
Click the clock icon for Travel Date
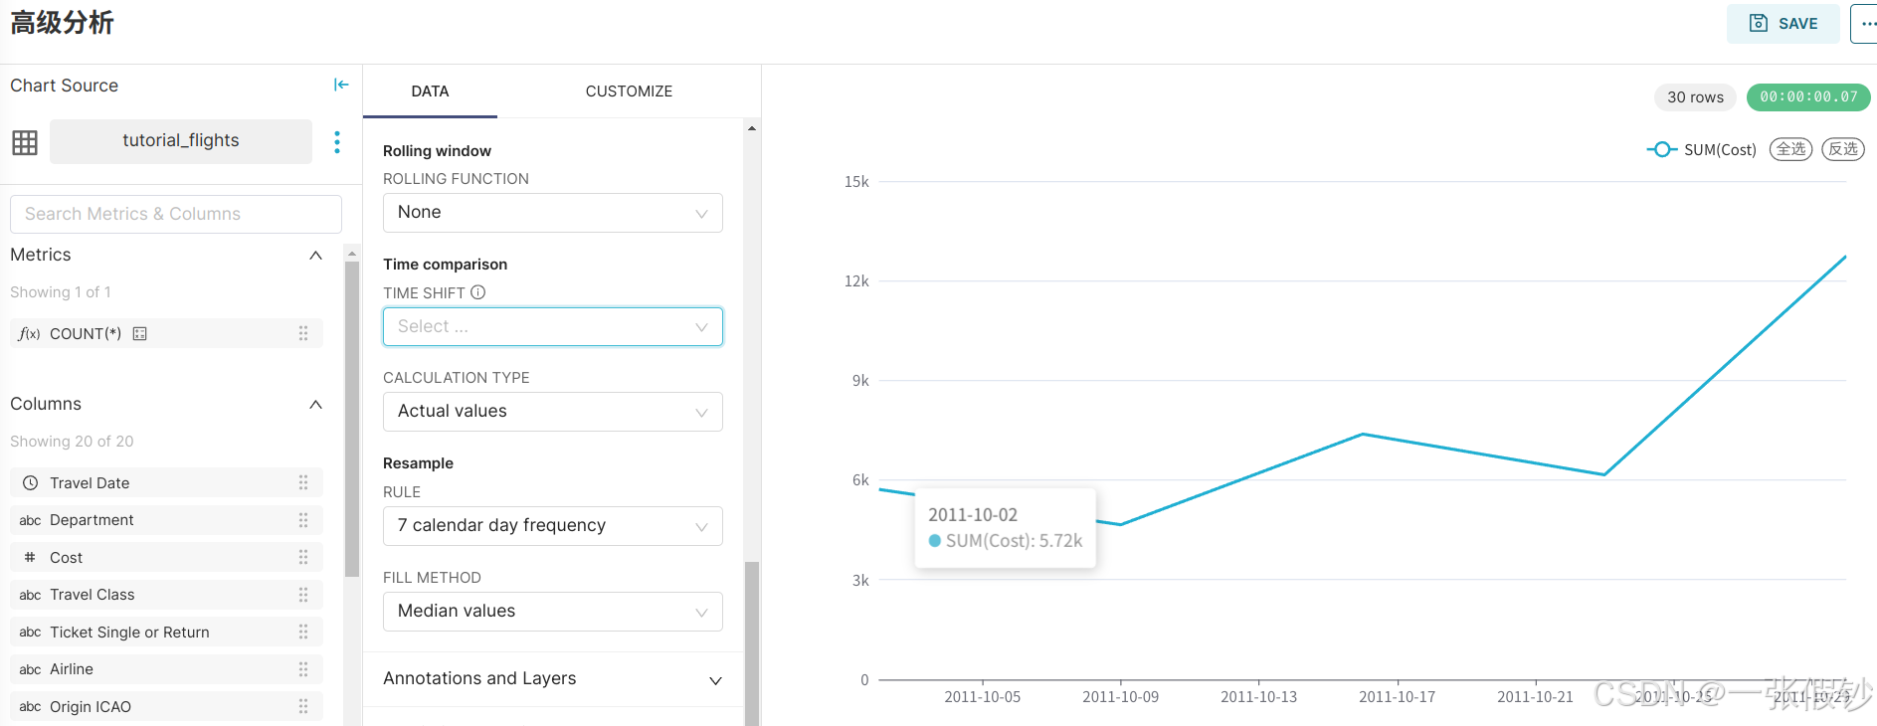tap(31, 483)
